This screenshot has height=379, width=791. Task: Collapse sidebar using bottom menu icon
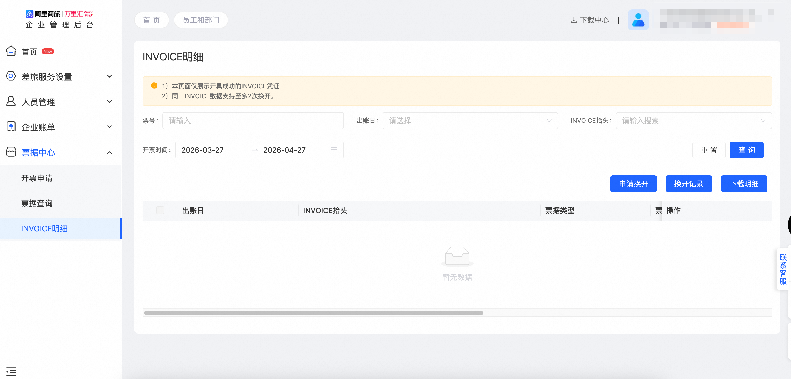11,371
